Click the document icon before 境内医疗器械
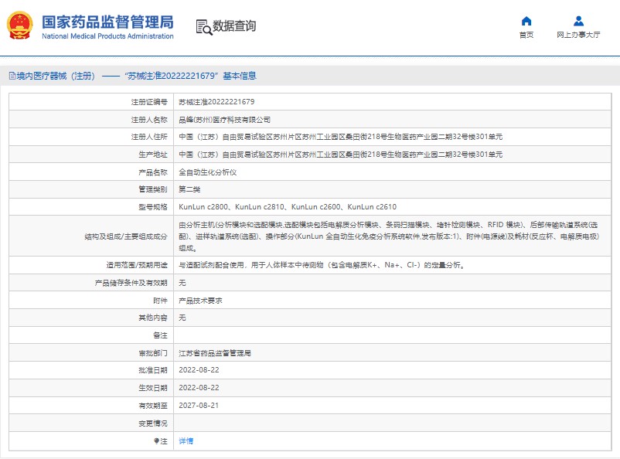Image resolution: width=620 pixels, height=459 pixels. (x=11, y=76)
